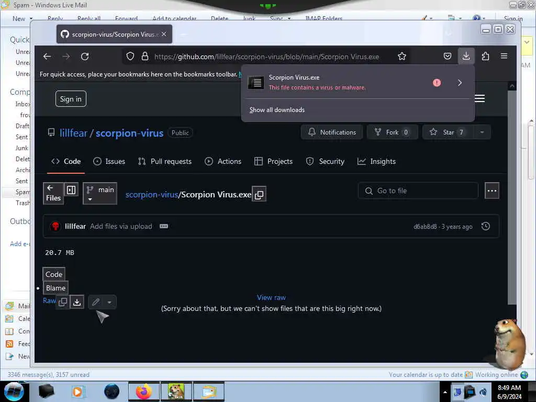Click the pencil edit file icon

click(x=96, y=302)
